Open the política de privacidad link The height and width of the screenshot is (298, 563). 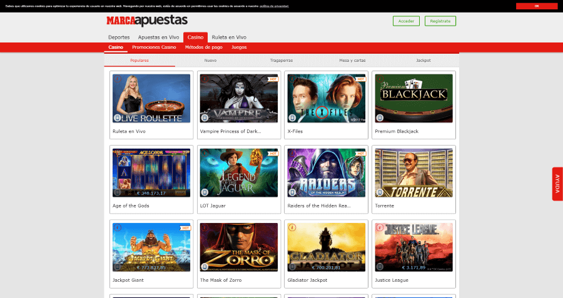click(x=274, y=6)
